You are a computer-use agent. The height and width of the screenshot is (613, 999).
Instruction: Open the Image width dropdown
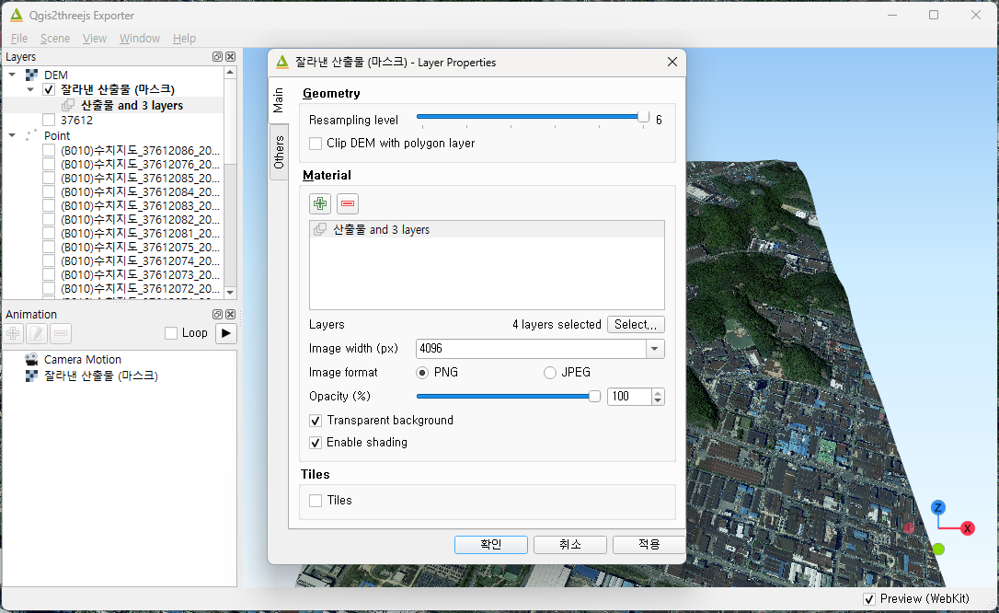pyautogui.click(x=655, y=349)
